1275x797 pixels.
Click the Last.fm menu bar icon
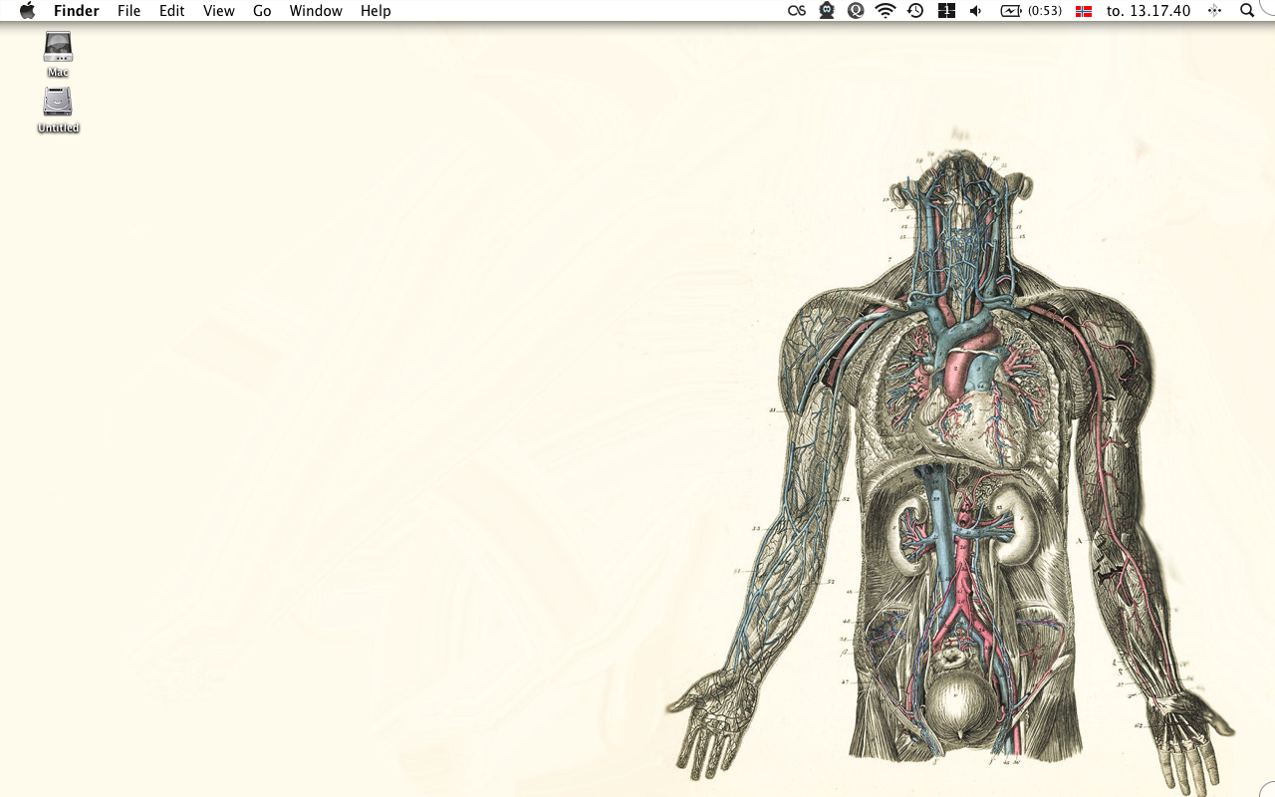click(x=797, y=11)
